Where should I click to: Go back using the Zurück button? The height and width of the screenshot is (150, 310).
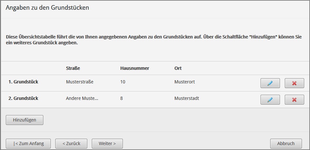coord(71,143)
